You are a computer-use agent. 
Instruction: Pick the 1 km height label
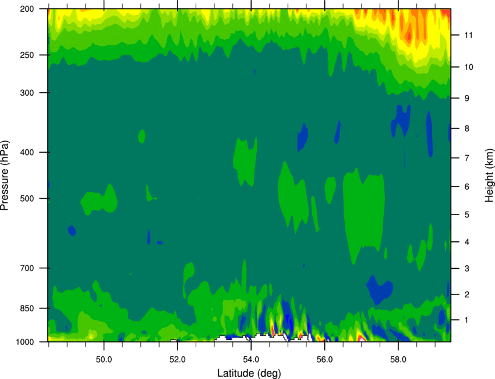pyautogui.click(x=467, y=320)
